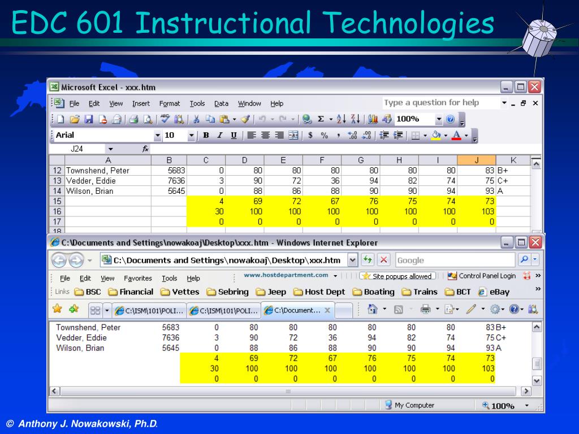579x434 pixels.
Task: Click the IE Research binoculars icon
Action: [533, 309]
